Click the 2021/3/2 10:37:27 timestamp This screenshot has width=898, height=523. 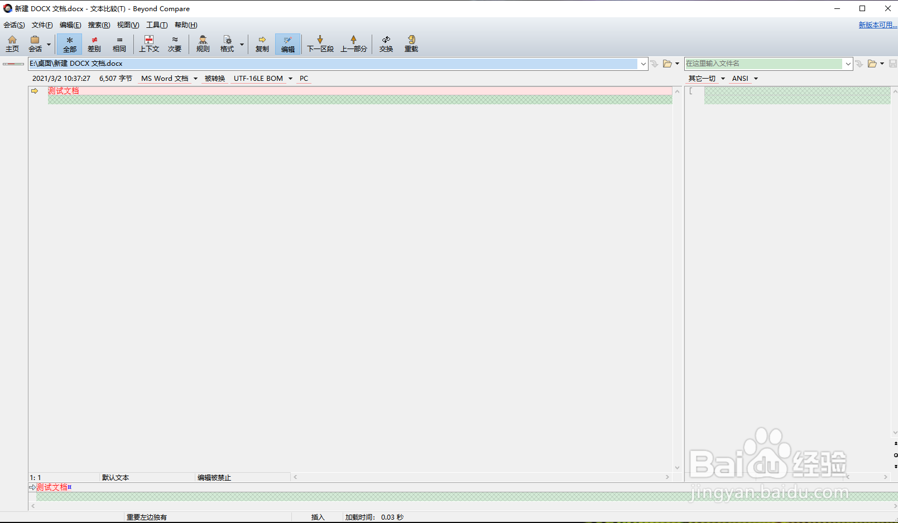click(x=61, y=79)
